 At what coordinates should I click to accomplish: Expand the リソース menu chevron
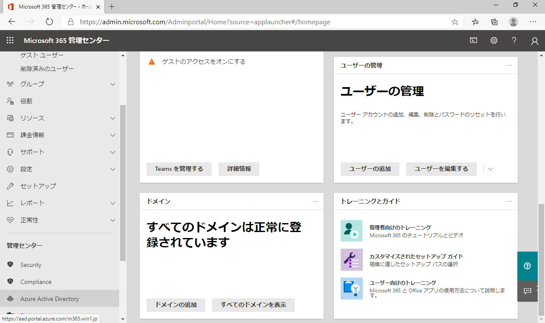(x=113, y=118)
